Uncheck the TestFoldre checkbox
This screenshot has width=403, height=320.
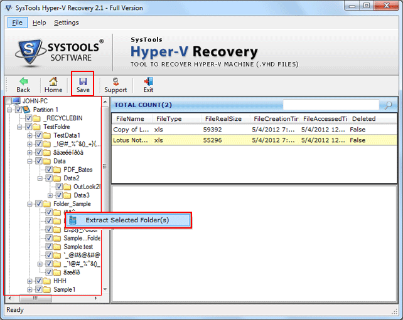28,126
